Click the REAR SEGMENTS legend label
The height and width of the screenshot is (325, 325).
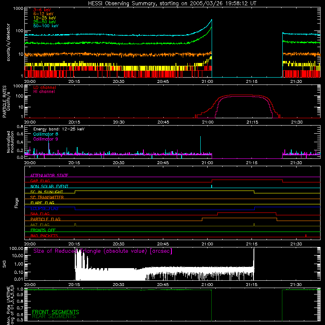(x=54, y=316)
